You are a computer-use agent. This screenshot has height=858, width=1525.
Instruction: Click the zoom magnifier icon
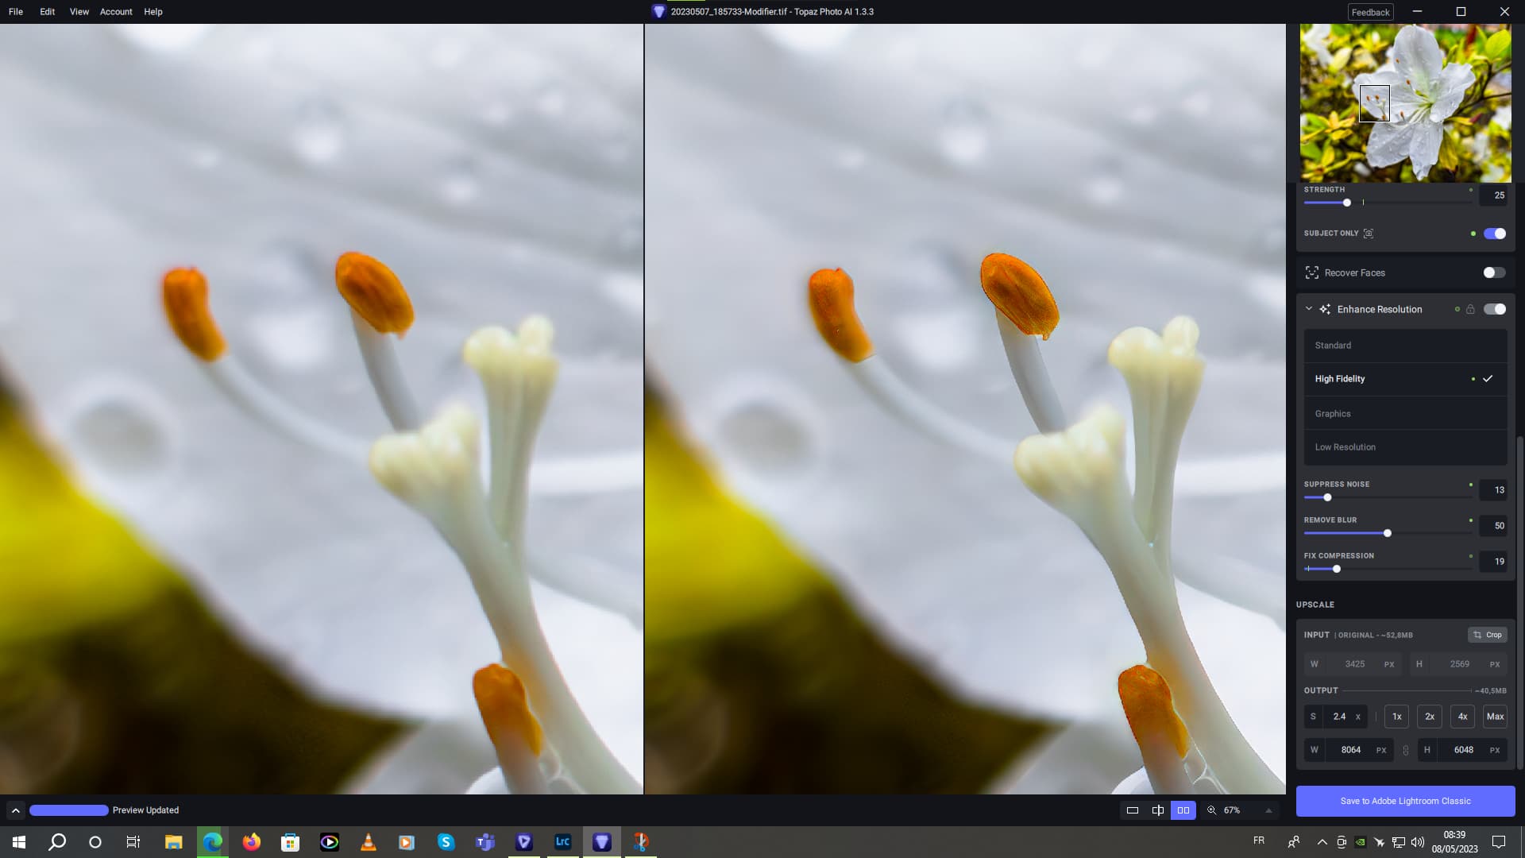[x=1211, y=810]
